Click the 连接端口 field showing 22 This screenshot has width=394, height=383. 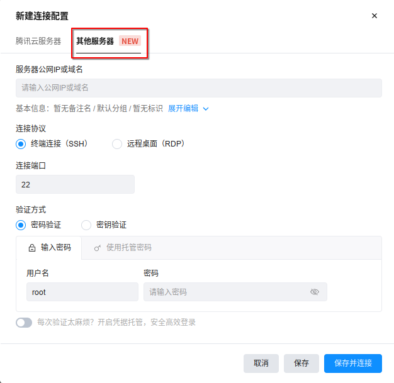(75, 184)
